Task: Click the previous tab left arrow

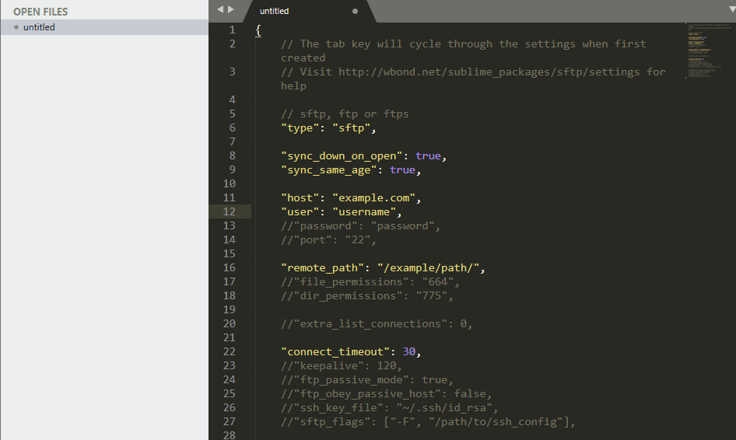Action: [x=220, y=9]
